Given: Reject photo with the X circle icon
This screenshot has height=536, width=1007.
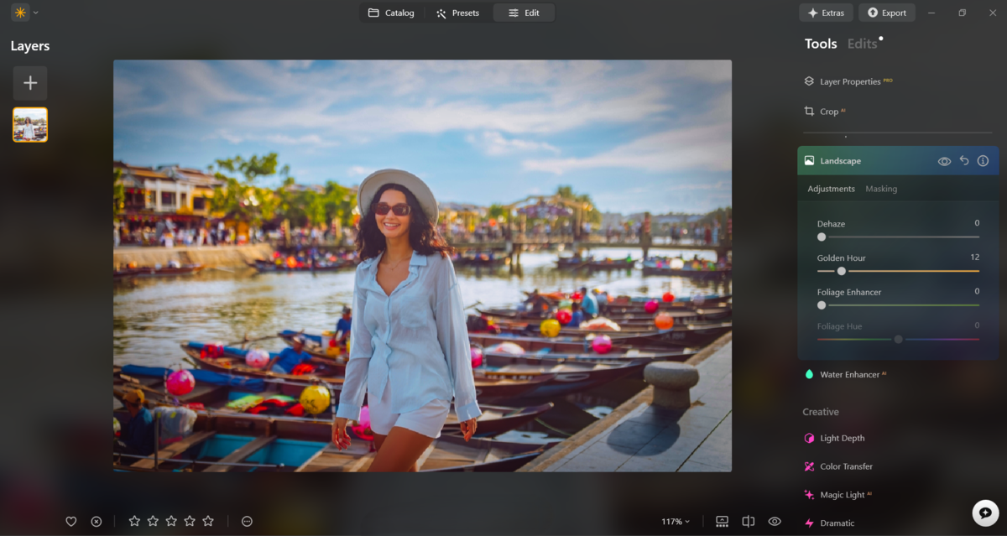Looking at the screenshot, I should [97, 522].
